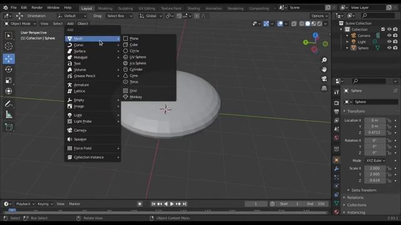Screen dimensions: 401x225
Task: Pin the Sphere properties panel
Action: (395, 91)
